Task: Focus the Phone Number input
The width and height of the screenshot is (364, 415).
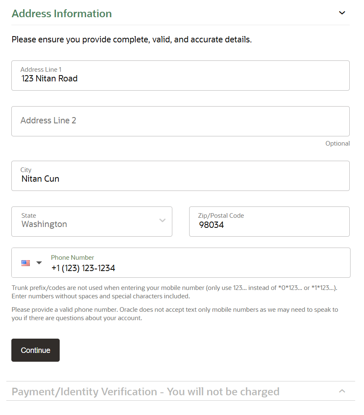Action: point(198,268)
